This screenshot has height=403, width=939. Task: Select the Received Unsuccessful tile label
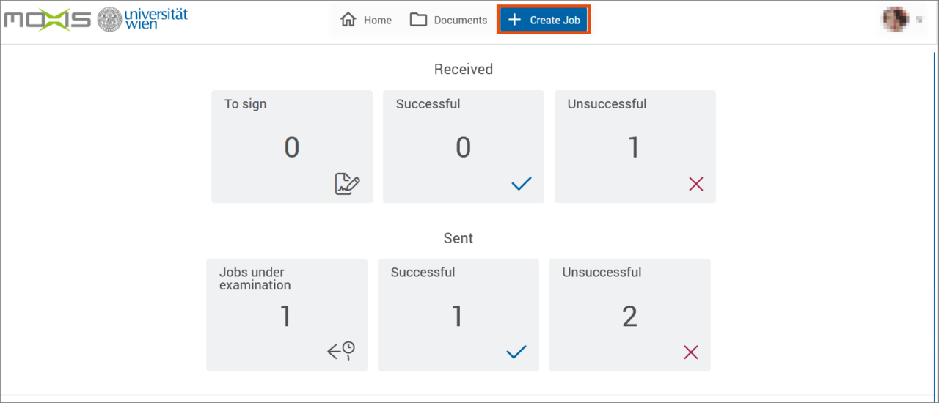[607, 104]
